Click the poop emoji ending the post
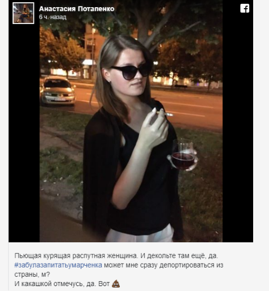The width and height of the screenshot is (269, 291). click(x=116, y=284)
